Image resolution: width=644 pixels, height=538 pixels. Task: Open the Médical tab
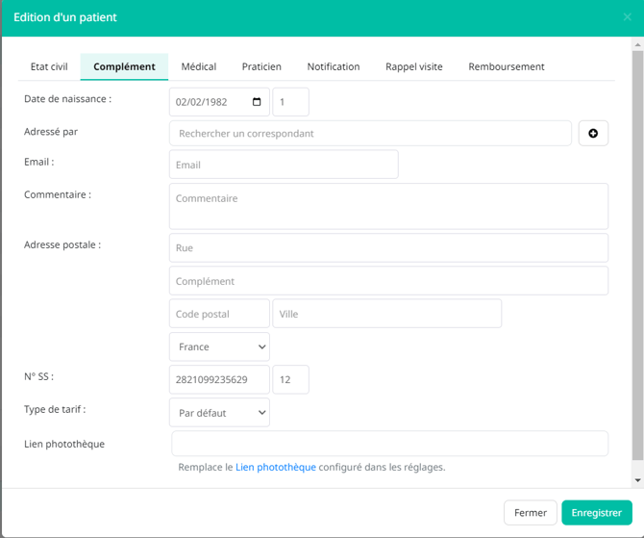coord(199,66)
